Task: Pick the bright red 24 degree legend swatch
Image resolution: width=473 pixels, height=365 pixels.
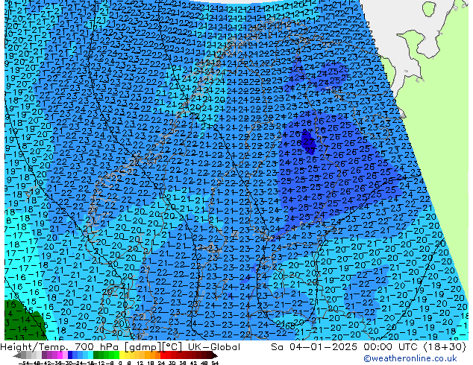Action: click(163, 355)
